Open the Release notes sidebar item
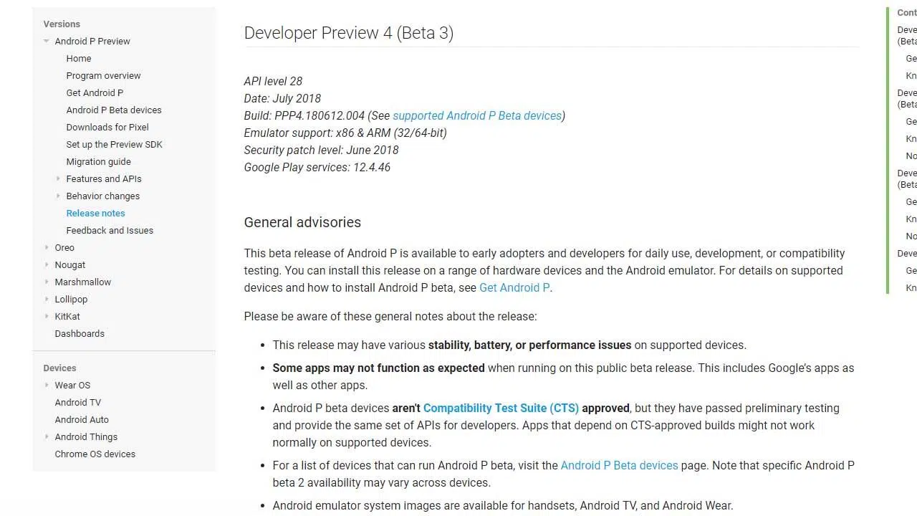Image resolution: width=917 pixels, height=516 pixels. (95, 214)
